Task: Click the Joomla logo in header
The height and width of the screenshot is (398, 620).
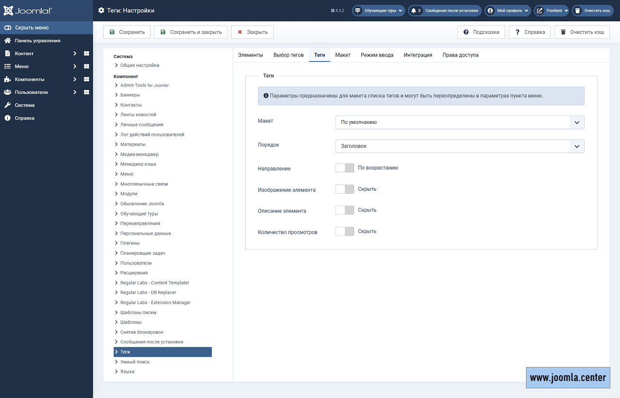Action: click(x=27, y=10)
